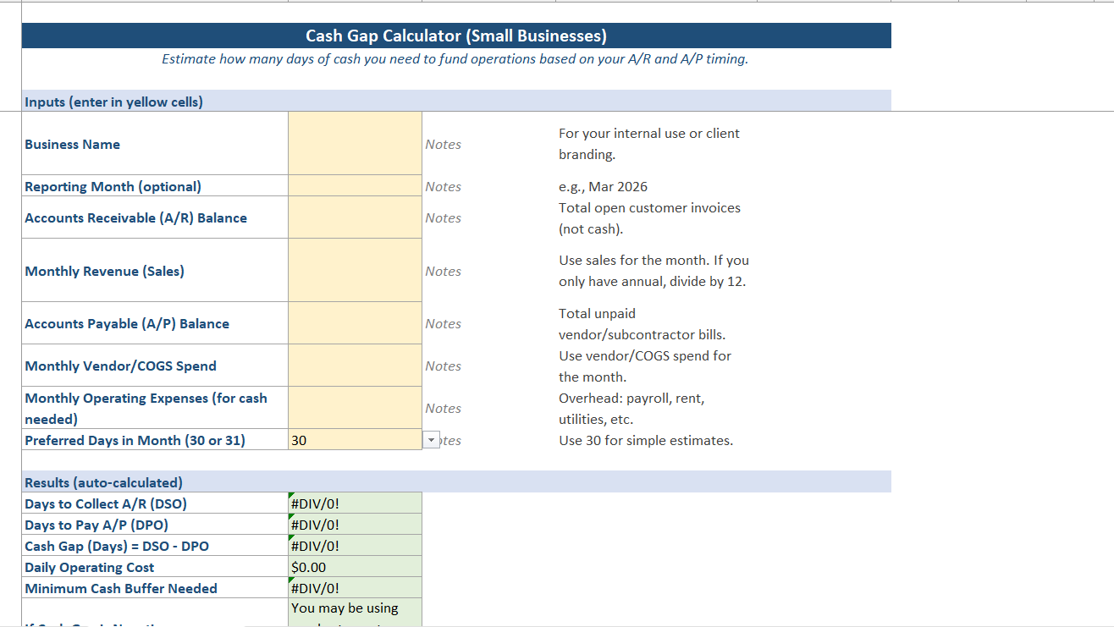
Task: Click the 'Use 30 for simple estimates.' note
Action: 646,440
